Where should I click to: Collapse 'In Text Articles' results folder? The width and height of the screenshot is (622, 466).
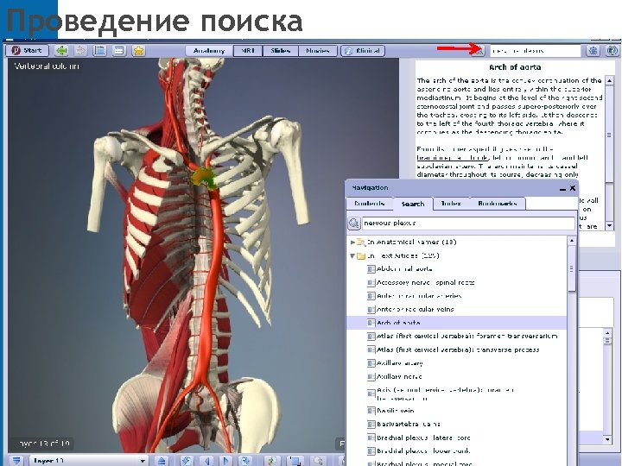[x=352, y=255]
